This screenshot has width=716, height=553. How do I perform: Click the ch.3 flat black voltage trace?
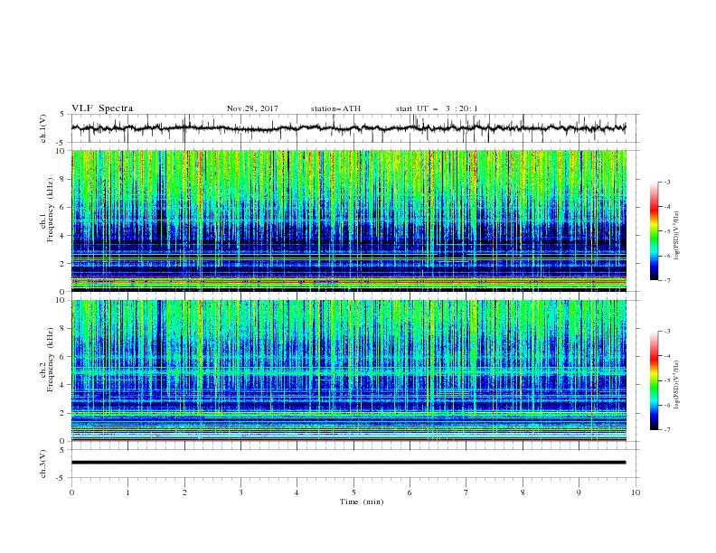348,463
